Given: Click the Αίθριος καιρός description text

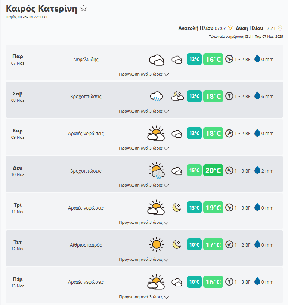Looking at the screenshot, I should 86,245.
